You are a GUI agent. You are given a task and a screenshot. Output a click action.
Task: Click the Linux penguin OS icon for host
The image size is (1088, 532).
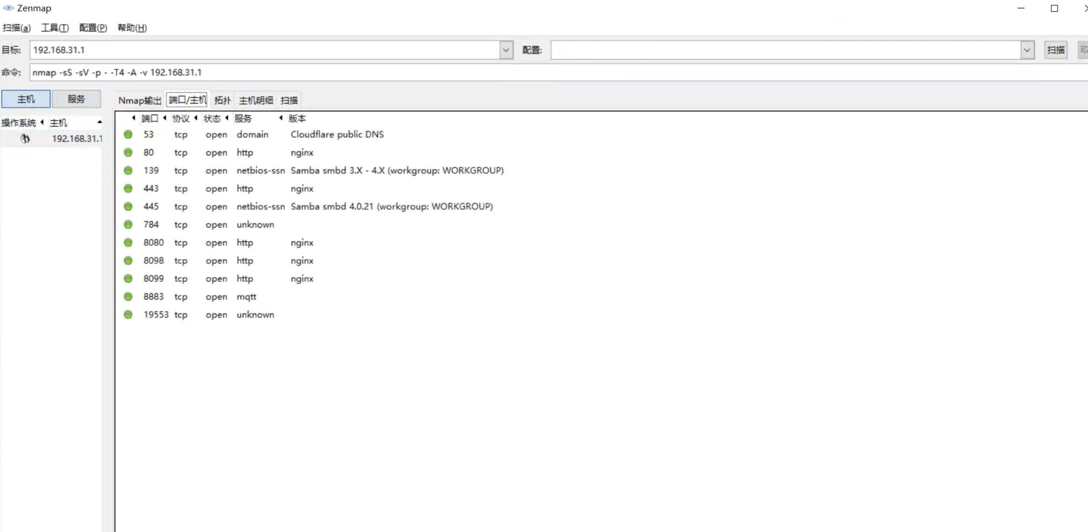(25, 138)
